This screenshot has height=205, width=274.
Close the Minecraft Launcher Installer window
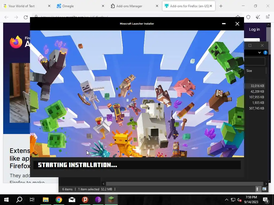click(237, 24)
